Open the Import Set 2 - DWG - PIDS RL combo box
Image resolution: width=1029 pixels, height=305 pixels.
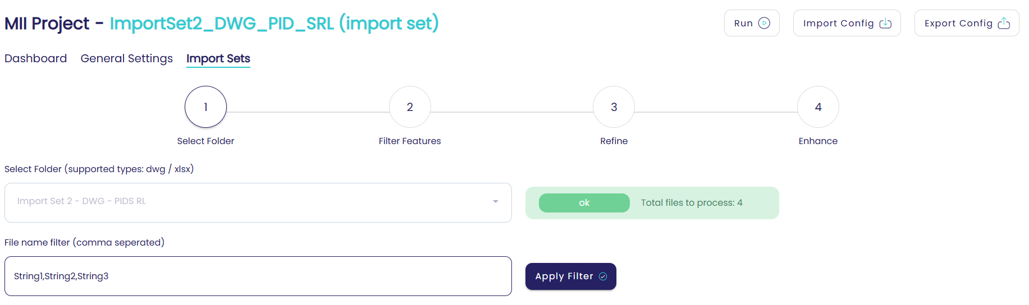tap(247, 202)
